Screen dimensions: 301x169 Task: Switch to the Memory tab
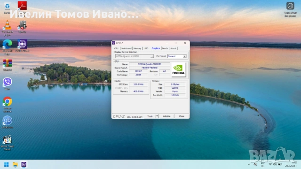point(137,48)
